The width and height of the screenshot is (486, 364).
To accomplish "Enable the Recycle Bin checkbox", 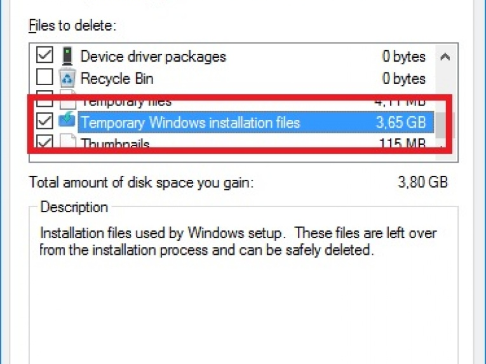I will pyautogui.click(x=44, y=79).
